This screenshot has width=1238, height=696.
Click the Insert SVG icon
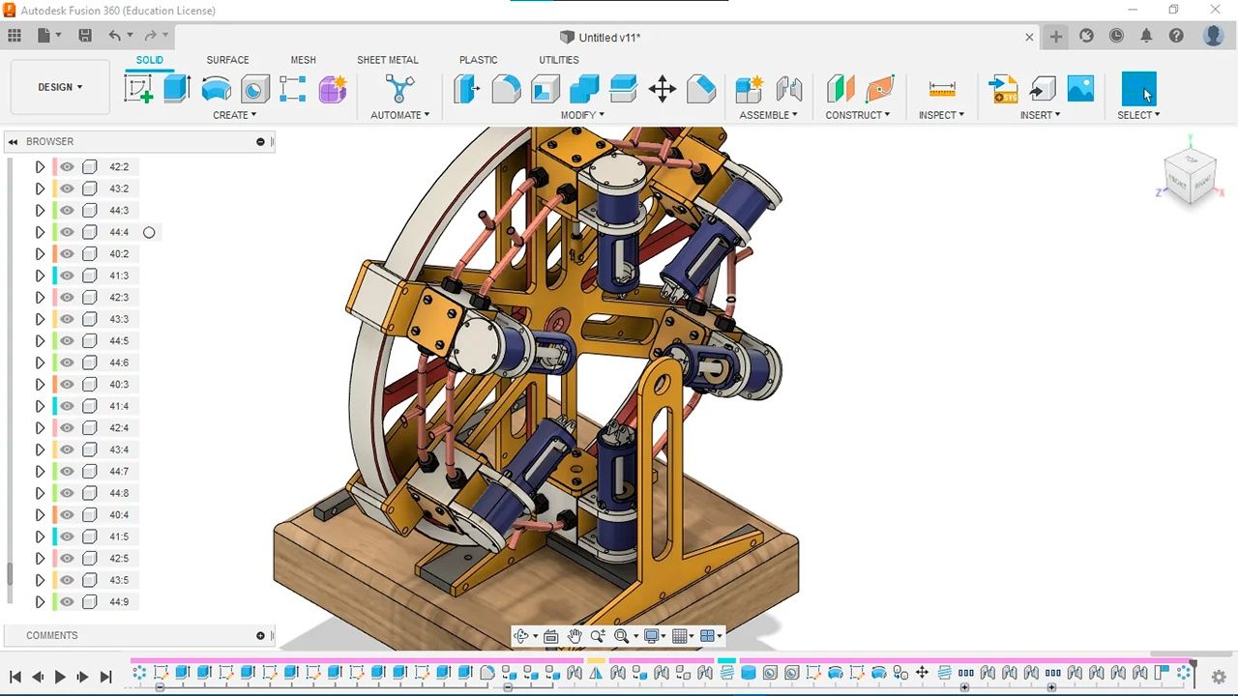pos(1003,89)
